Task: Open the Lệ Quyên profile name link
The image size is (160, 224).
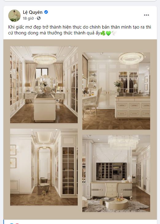Action: [33, 12]
